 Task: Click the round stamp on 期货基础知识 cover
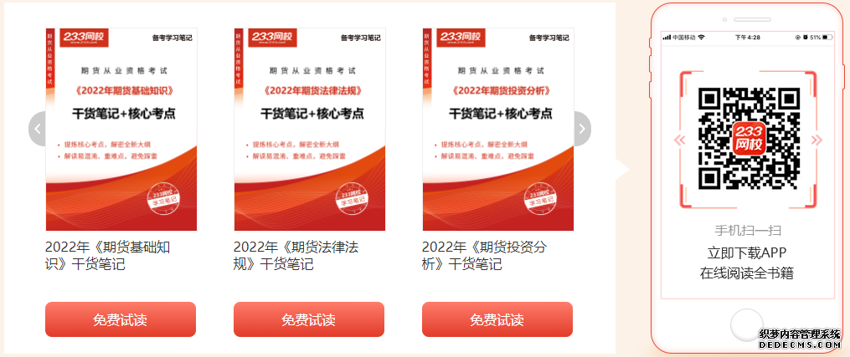click(163, 198)
